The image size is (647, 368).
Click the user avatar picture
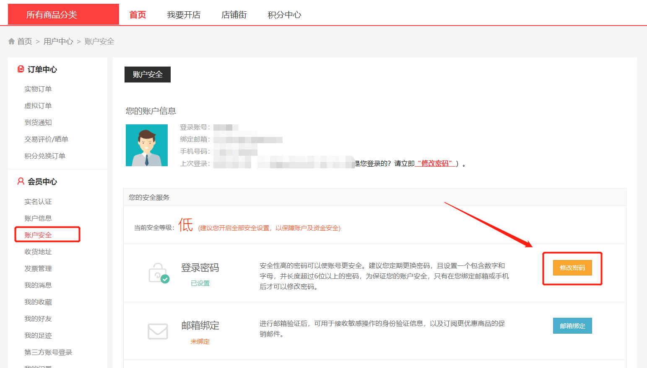(147, 145)
